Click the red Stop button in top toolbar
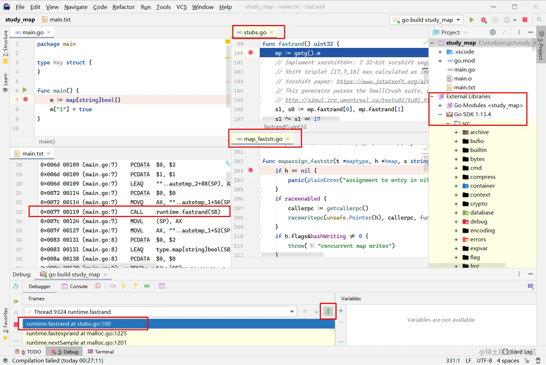This screenshot has height=365, width=546. 525,20
